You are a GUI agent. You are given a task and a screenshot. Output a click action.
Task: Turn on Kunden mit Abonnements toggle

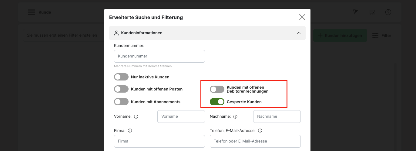coord(121,102)
